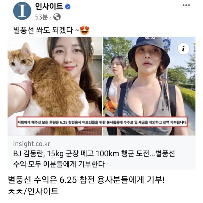This screenshot has height=203, width=203.
Task: Click caption "별풍선 수익은 6.25 참전 용사분들에게 기부!"
Action: point(86,180)
